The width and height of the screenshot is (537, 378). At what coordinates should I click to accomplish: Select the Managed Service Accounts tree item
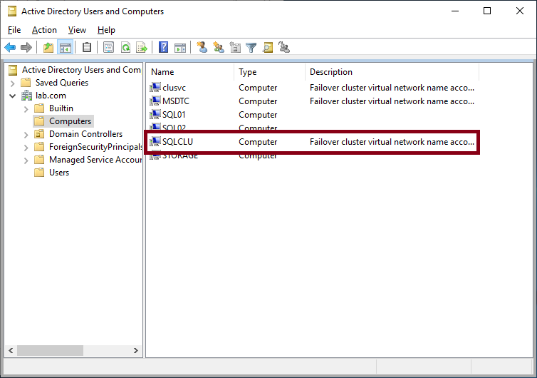point(95,160)
